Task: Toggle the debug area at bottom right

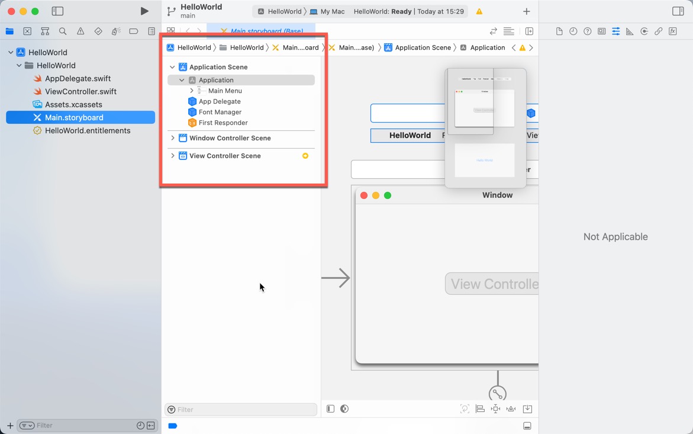Action: tap(527, 426)
